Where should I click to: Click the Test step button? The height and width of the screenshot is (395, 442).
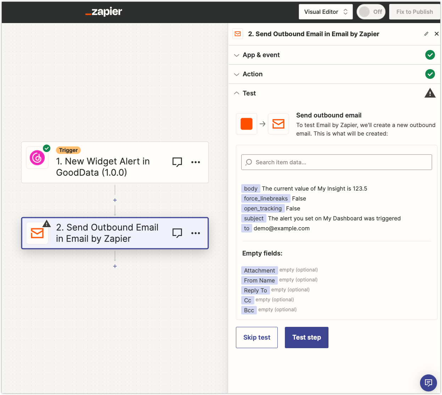pyautogui.click(x=306, y=338)
